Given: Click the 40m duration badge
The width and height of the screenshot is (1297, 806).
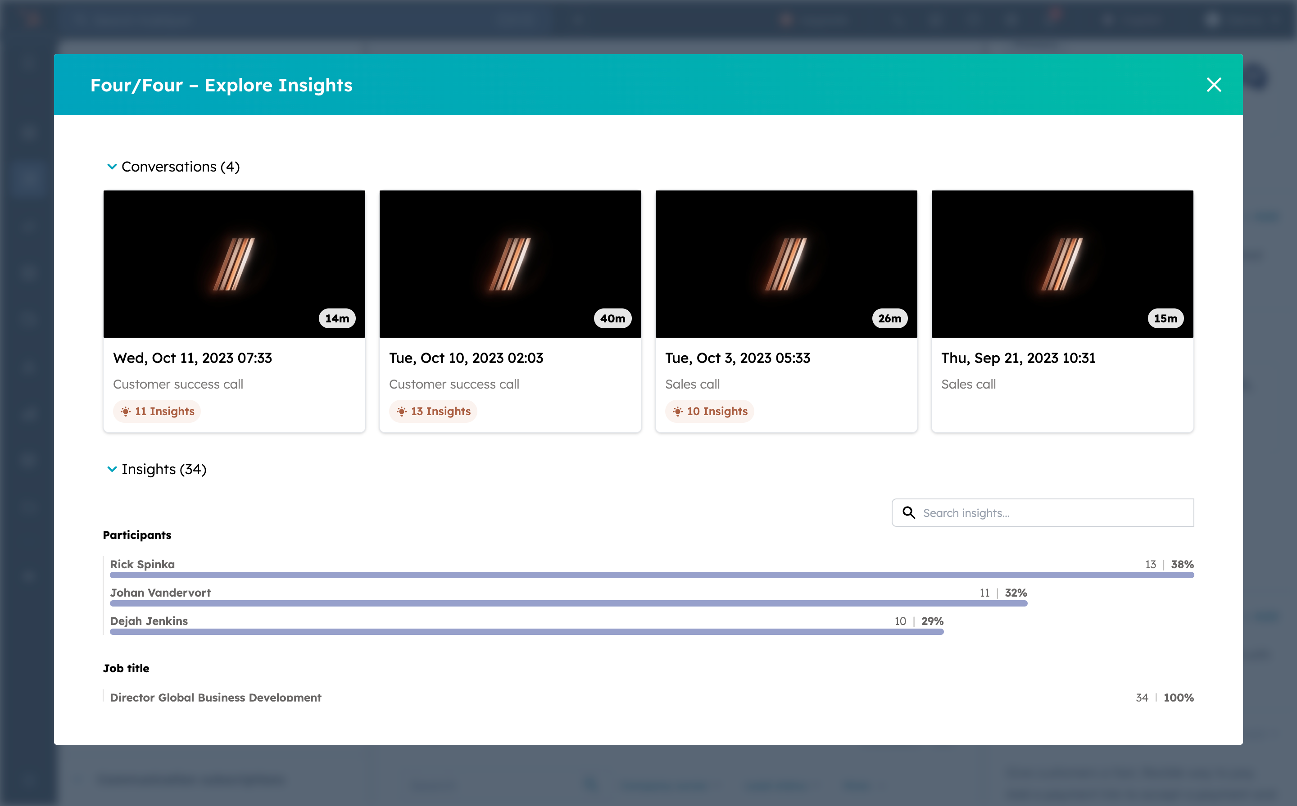Looking at the screenshot, I should (x=612, y=318).
